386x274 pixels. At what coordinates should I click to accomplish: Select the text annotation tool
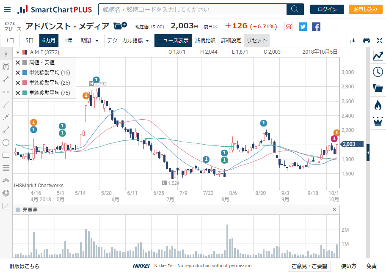pos(6,67)
